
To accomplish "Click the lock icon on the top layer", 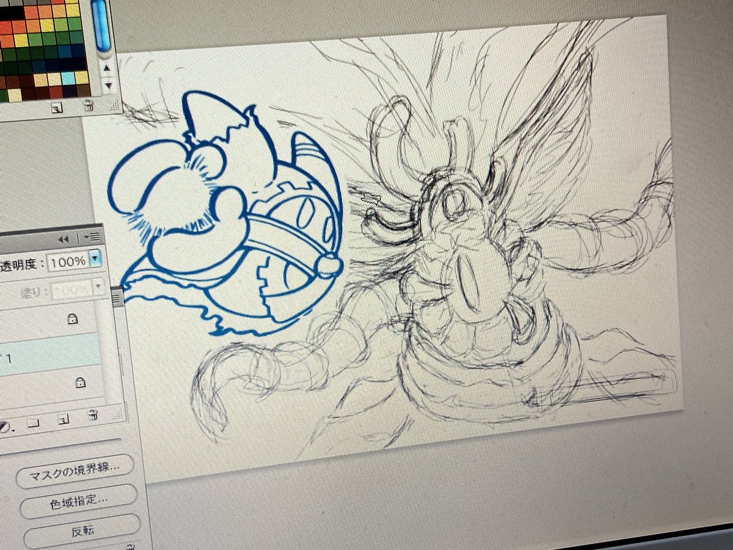I will click(x=72, y=318).
